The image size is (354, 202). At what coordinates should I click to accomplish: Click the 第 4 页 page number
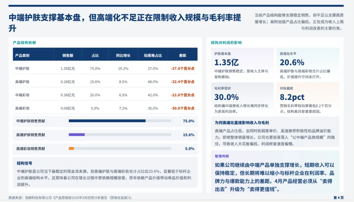pos(338,197)
